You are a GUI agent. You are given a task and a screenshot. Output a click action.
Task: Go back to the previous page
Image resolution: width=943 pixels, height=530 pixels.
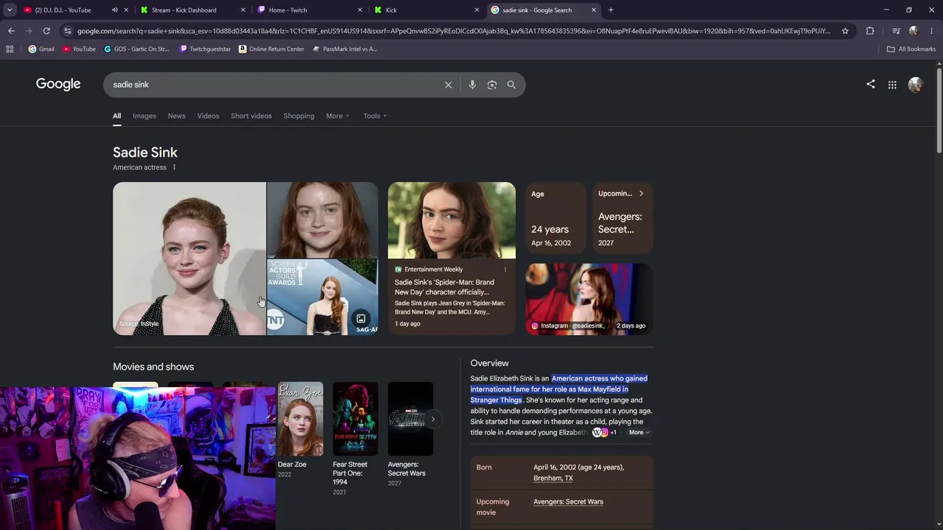point(11,31)
